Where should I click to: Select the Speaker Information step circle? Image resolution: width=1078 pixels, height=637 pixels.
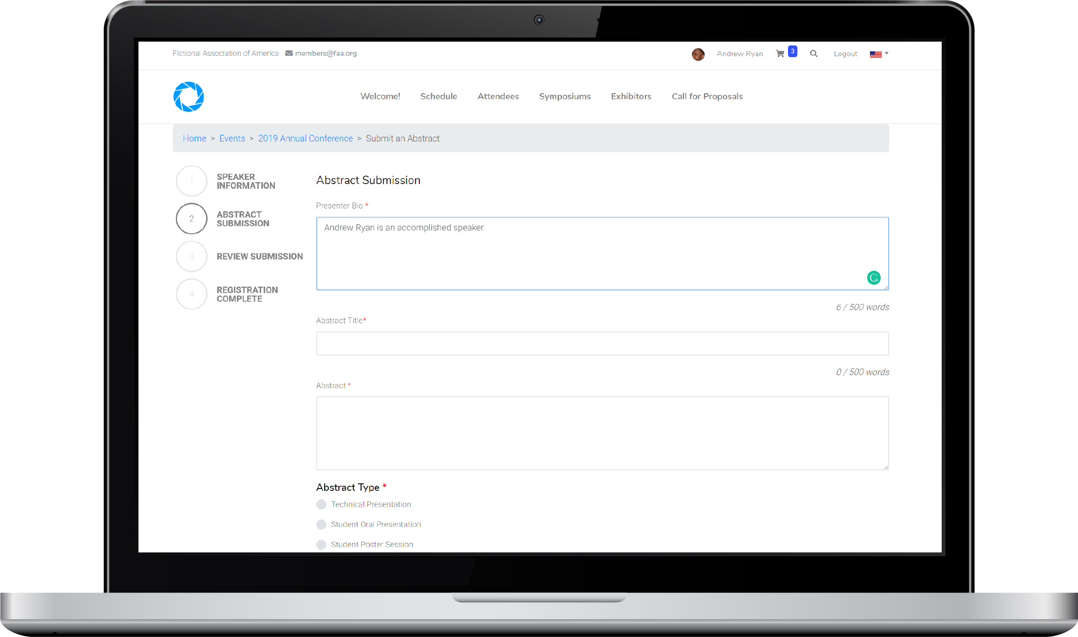point(191,181)
